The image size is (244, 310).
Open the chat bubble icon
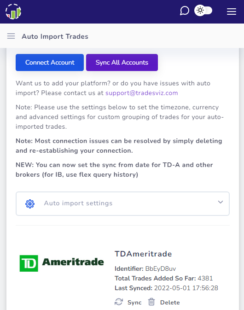185,11
